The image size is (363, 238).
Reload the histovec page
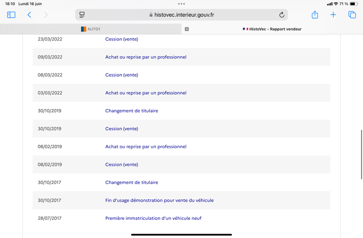pos(281,15)
